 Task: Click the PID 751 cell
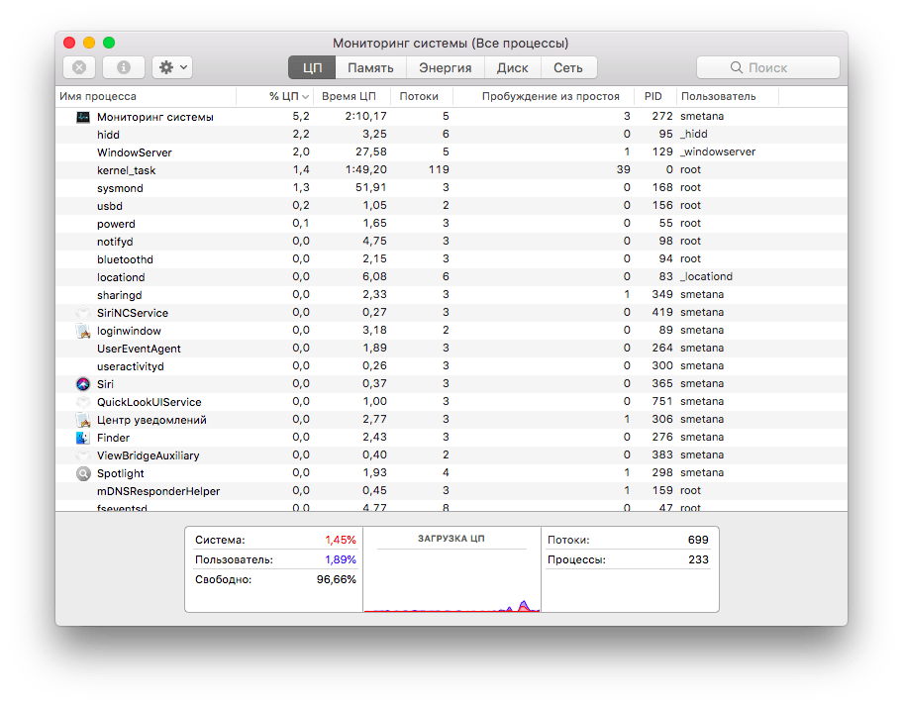[x=662, y=402]
